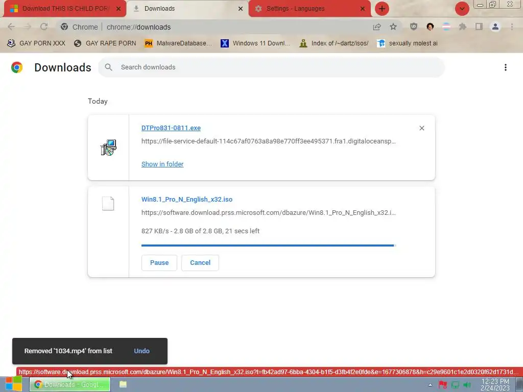The height and width of the screenshot is (392, 523).
Task: Pause the Win8.1 ISO download
Action: [159, 263]
